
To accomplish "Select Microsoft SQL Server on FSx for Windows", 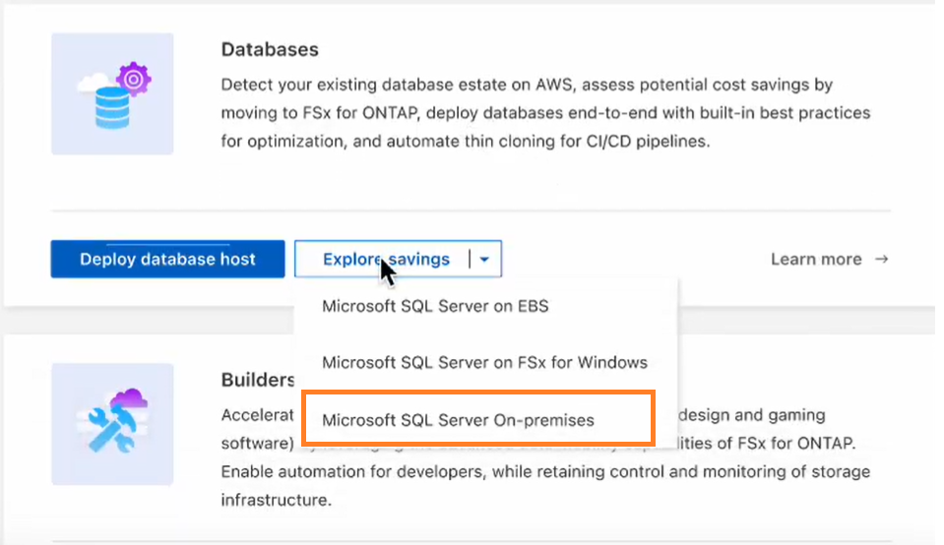I will click(484, 362).
